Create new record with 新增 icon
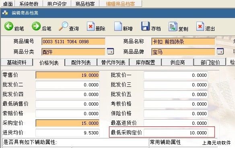Screen dimensions: 235x148 coord(118,26)
